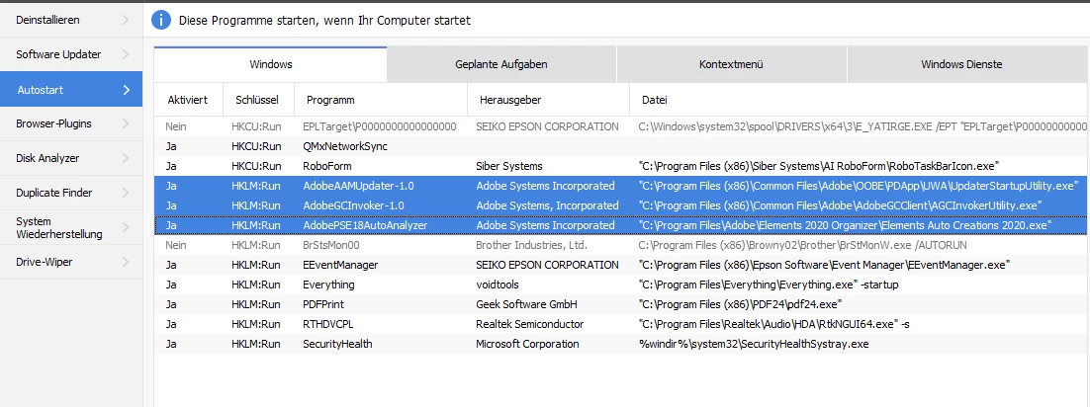Click the EEventManager.exe file path
The image size is (1090, 407).
click(824, 265)
